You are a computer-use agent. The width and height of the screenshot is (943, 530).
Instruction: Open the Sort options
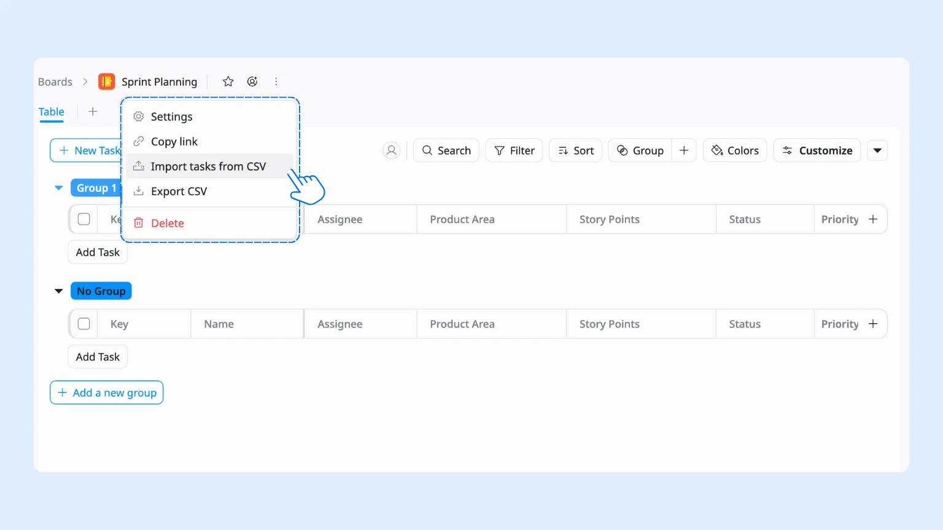[576, 150]
